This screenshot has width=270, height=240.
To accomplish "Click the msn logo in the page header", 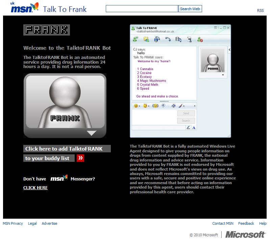I will pyautogui.click(x=24, y=7).
